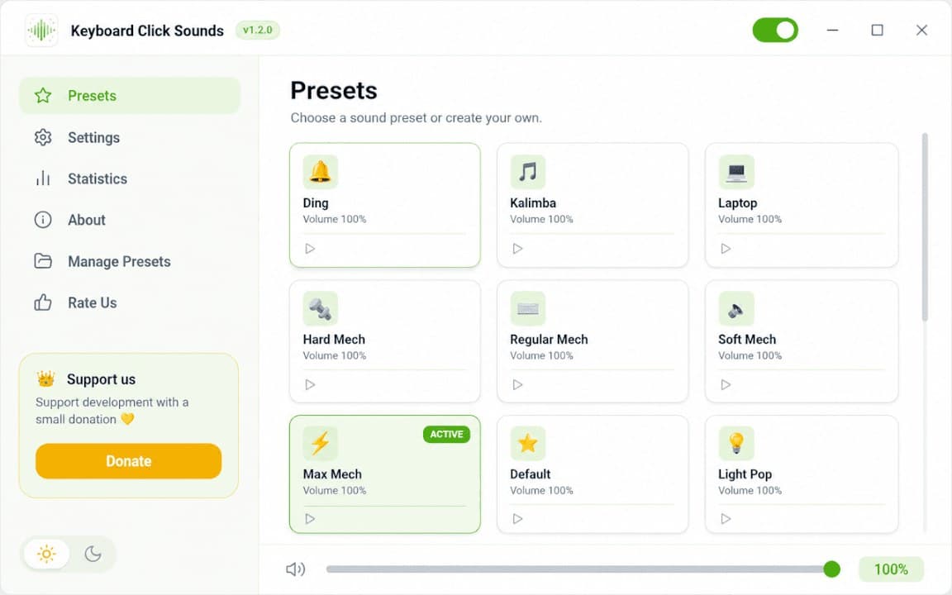Viewport: 952px width, 595px height.
Task: Click the Soft Mech preset icon
Action: tap(735, 308)
